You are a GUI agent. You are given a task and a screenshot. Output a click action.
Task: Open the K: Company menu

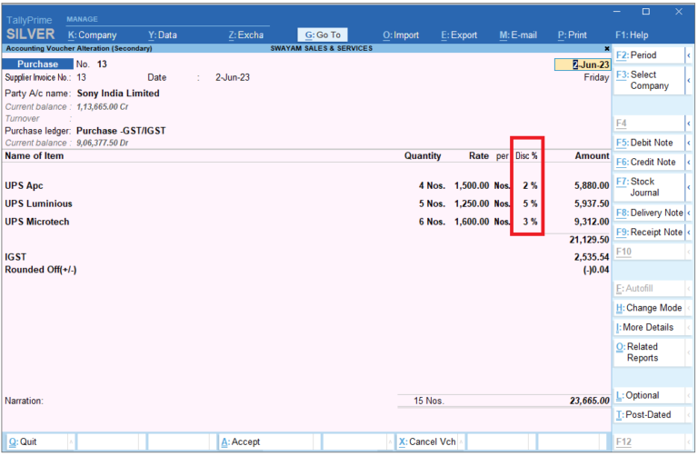92,35
